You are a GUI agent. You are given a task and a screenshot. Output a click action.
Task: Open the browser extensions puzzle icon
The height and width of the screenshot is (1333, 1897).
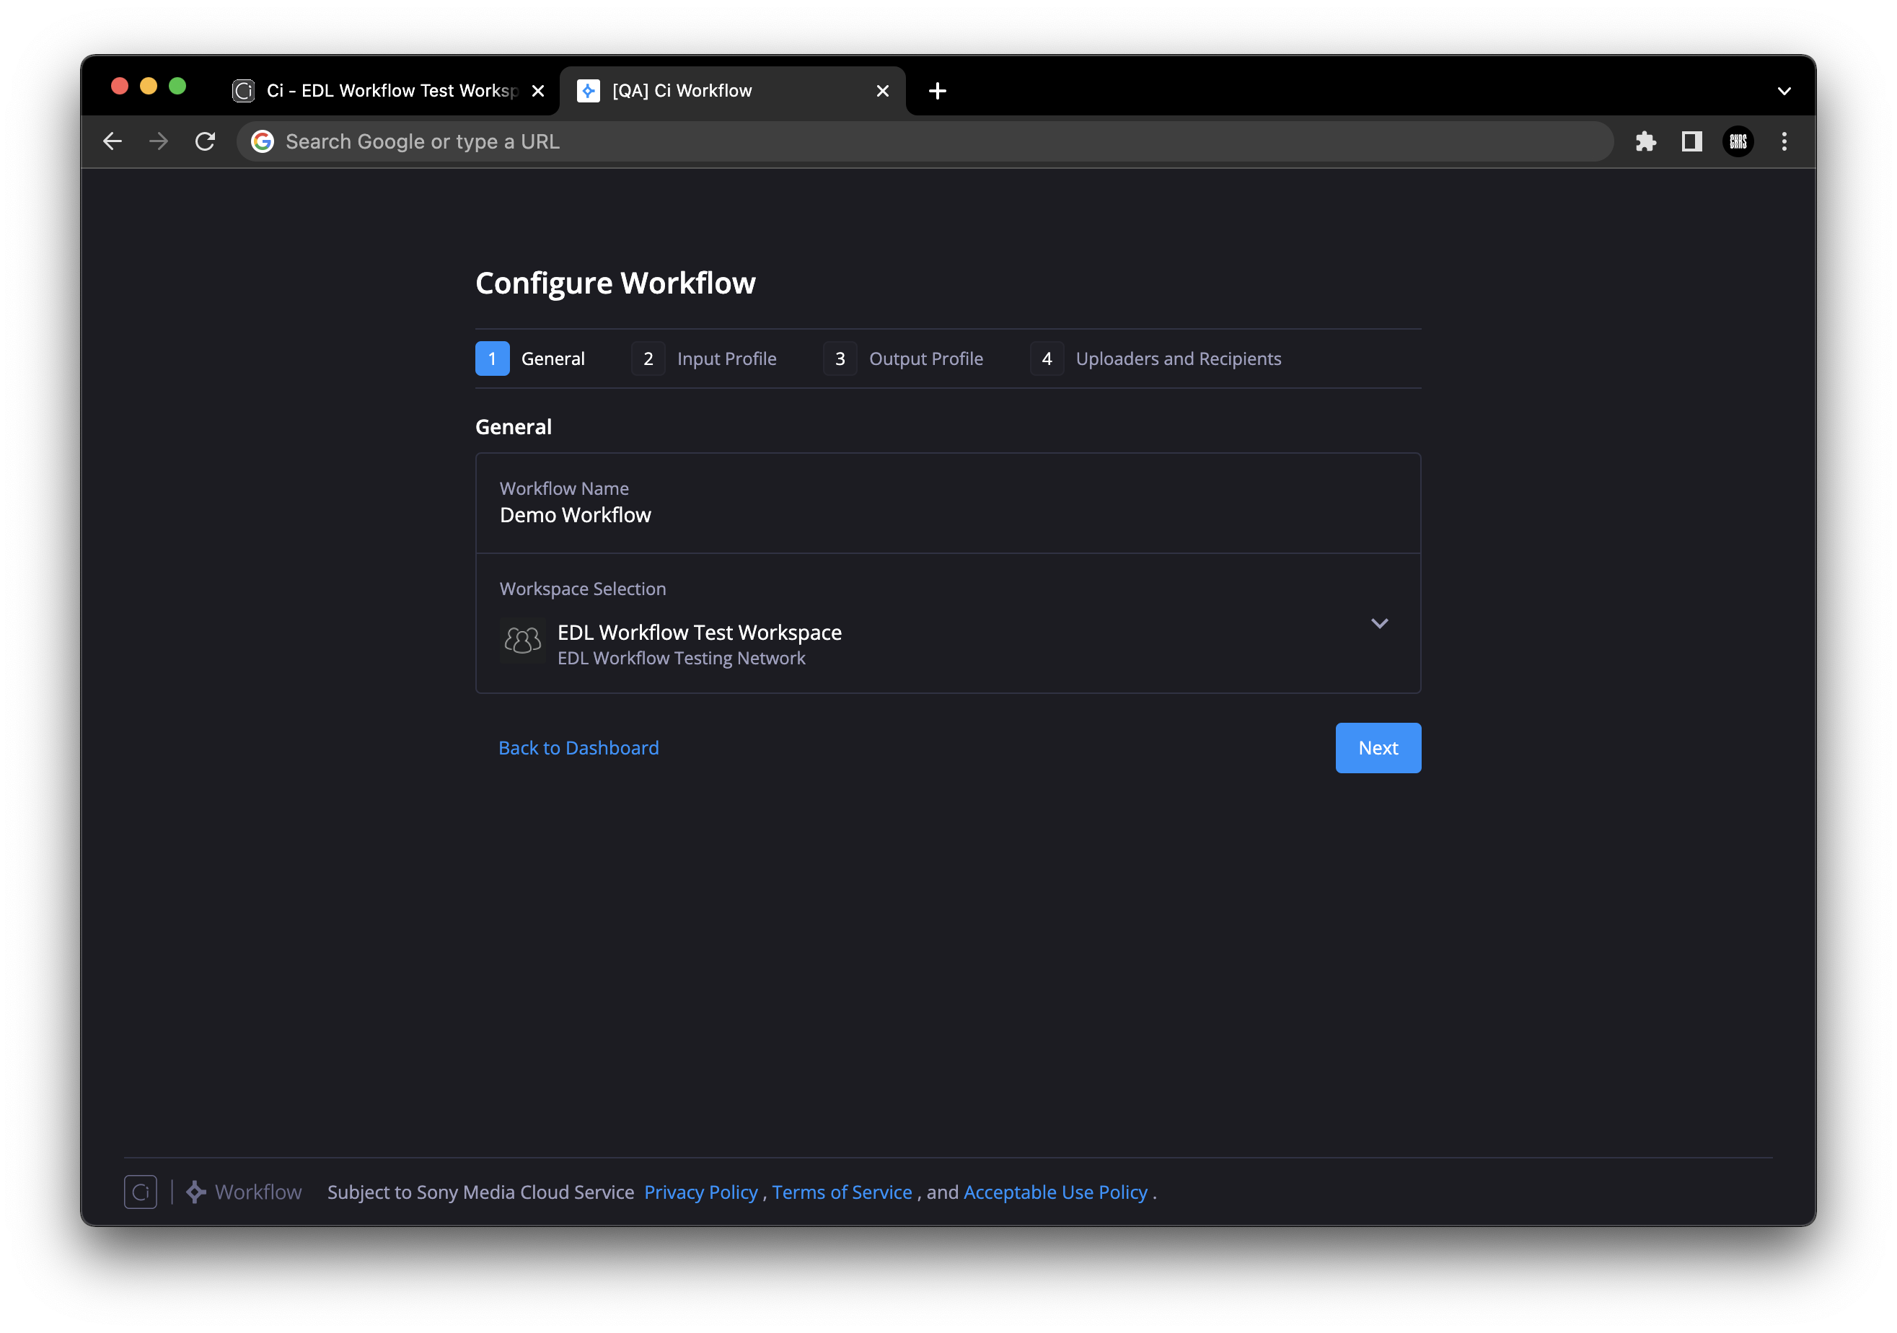point(1645,141)
